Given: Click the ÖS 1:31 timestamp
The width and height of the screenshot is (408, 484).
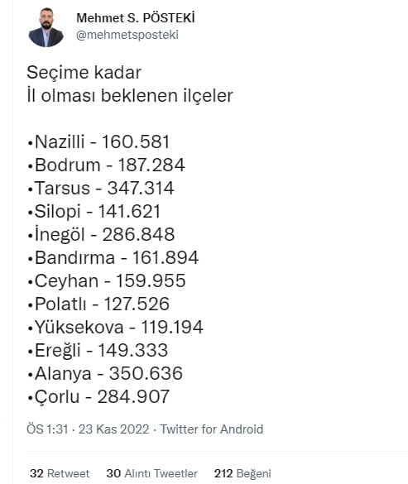Looking at the screenshot, I should click(x=47, y=429).
